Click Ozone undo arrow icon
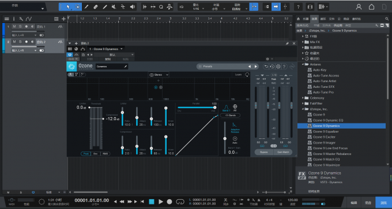 coord(266,67)
